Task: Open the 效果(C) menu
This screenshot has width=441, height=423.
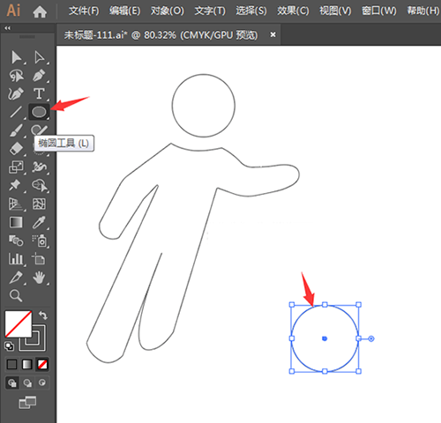Action: (293, 11)
